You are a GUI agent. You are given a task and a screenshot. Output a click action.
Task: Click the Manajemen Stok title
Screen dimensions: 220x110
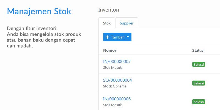point(39,11)
